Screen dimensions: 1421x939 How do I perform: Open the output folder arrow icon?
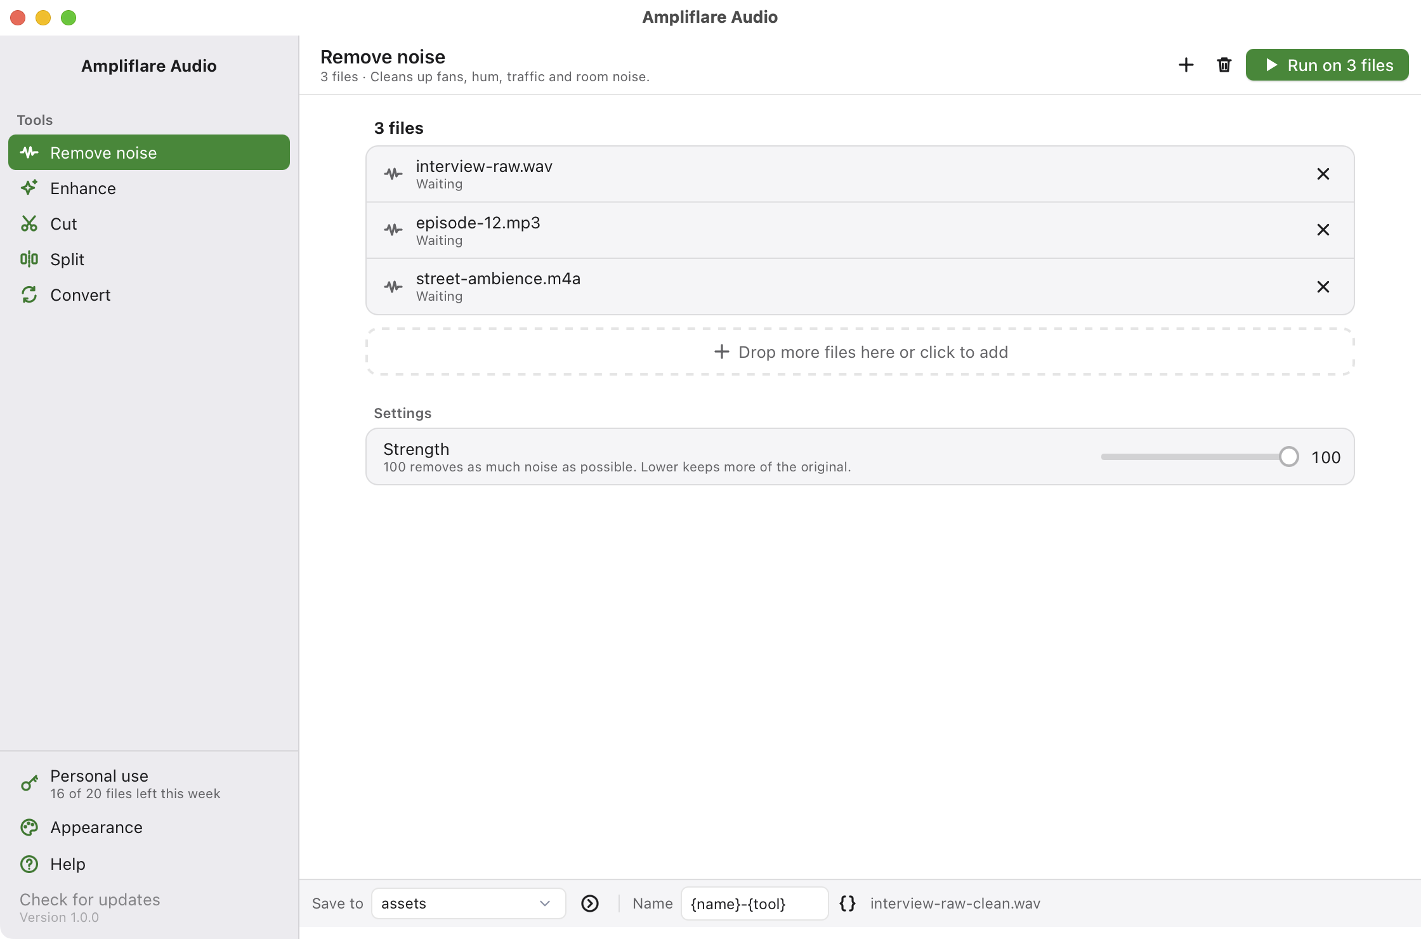click(590, 903)
